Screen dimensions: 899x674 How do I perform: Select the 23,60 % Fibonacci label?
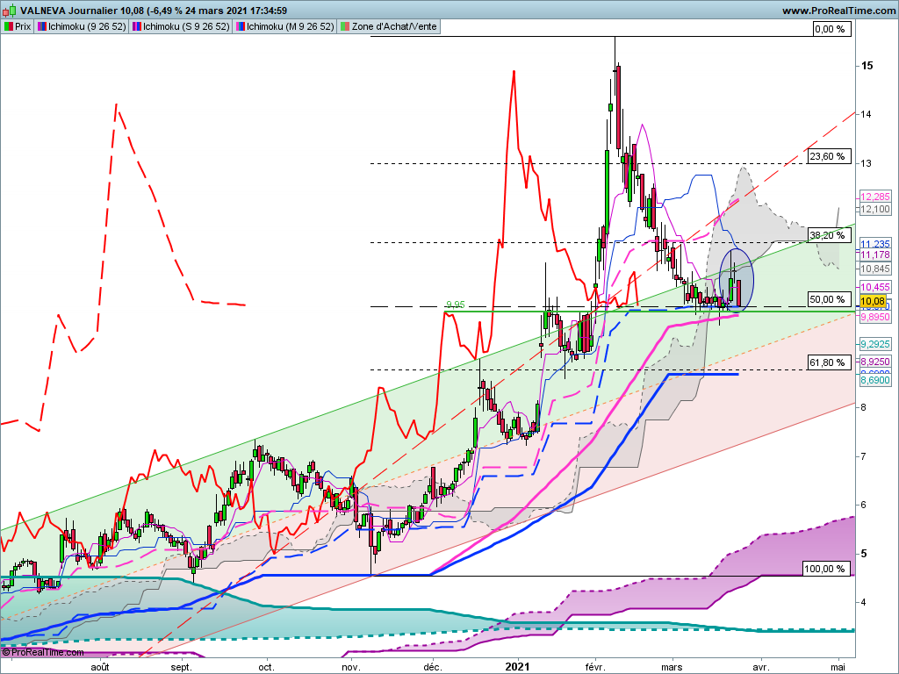click(x=829, y=156)
